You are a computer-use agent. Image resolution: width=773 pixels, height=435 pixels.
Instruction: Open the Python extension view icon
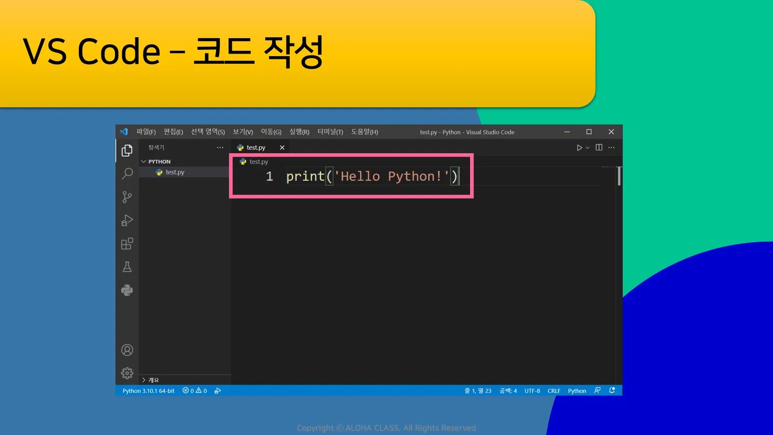[127, 290]
